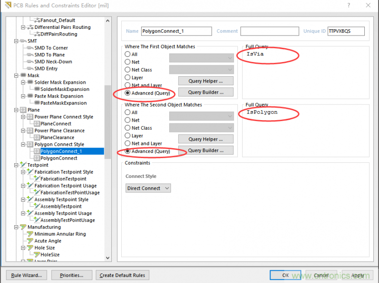Click Create Default Rules button
Viewport: 379px width, 283px height.
(x=123, y=275)
